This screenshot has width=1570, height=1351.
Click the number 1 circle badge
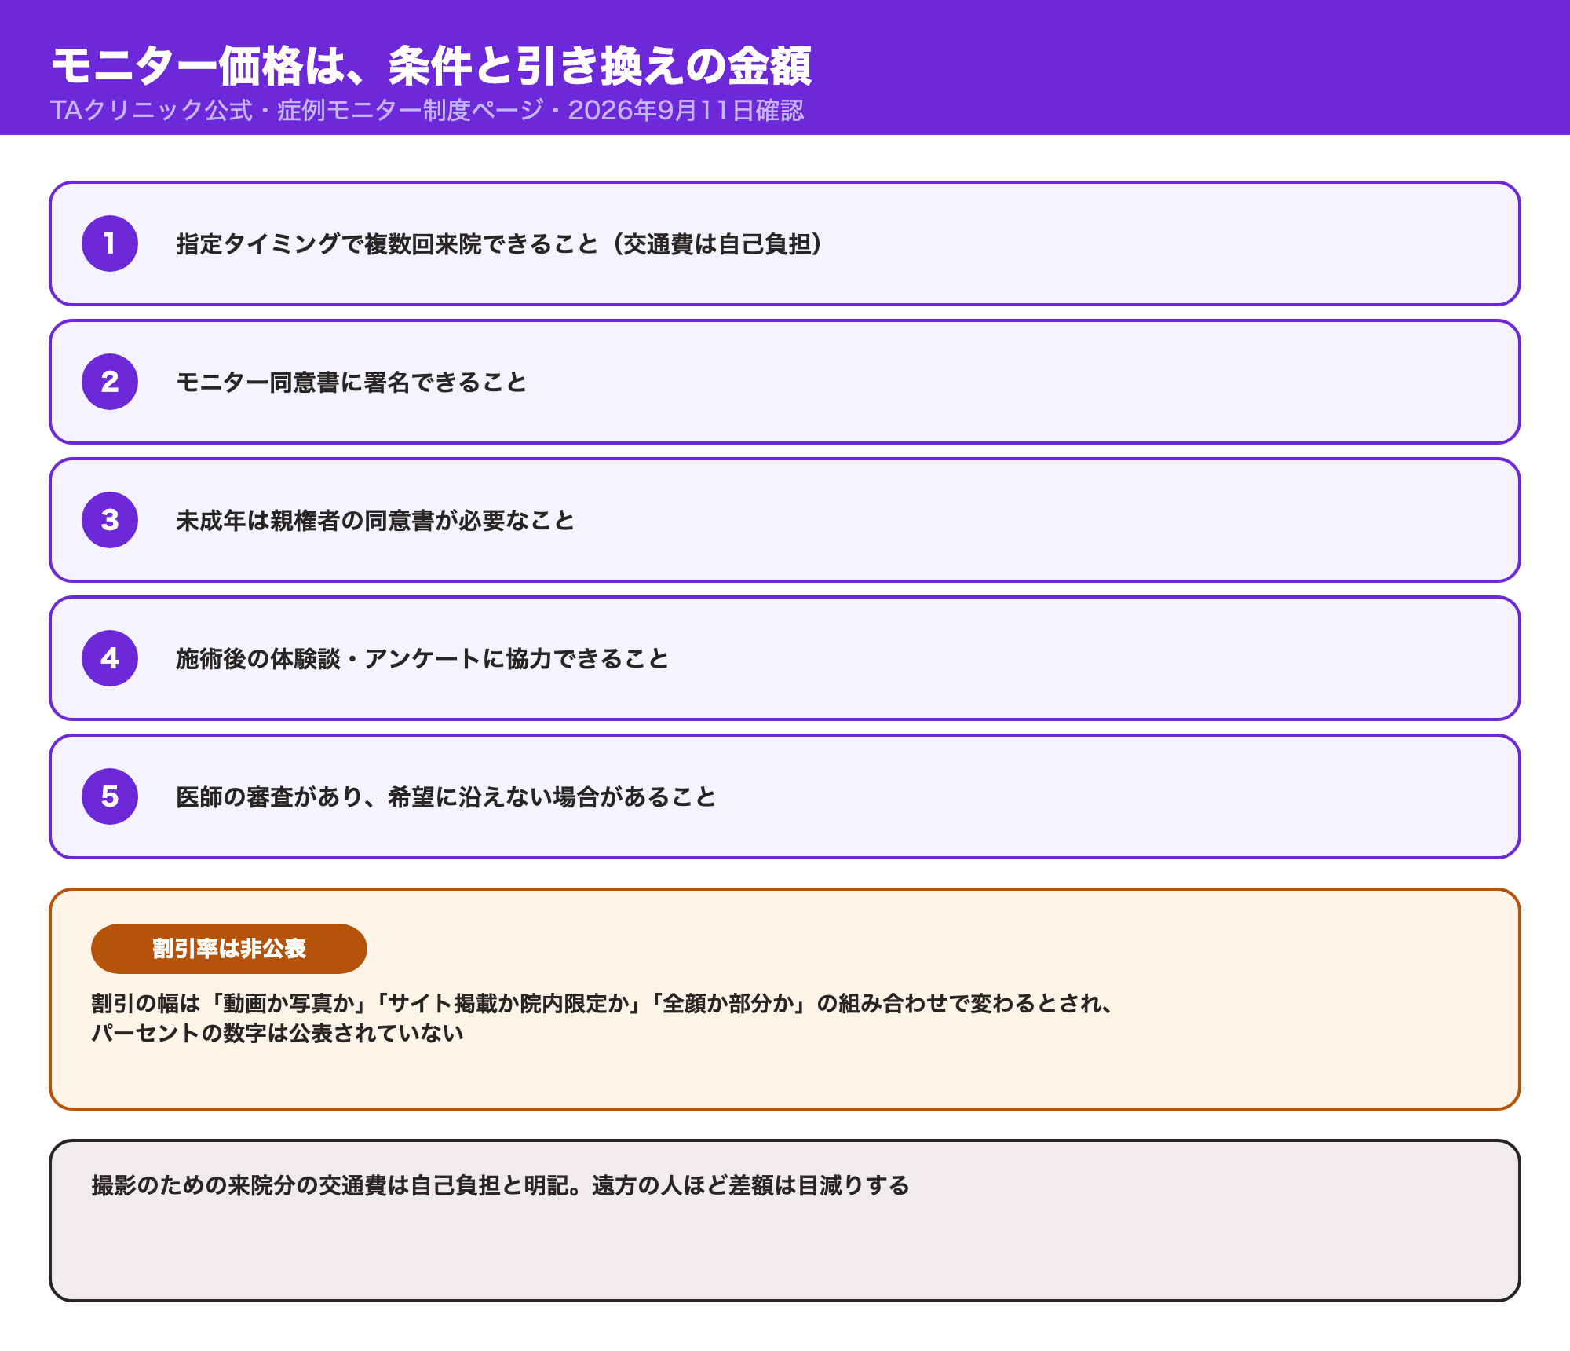click(x=110, y=243)
